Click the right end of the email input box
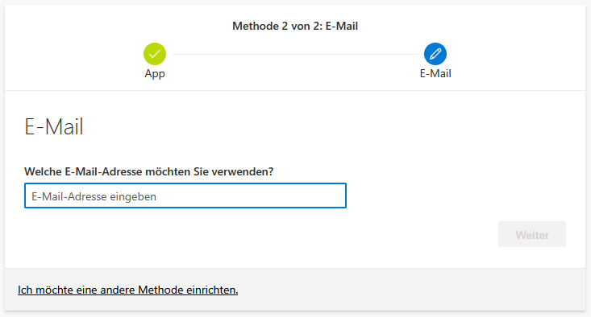591x317 pixels. click(335, 196)
